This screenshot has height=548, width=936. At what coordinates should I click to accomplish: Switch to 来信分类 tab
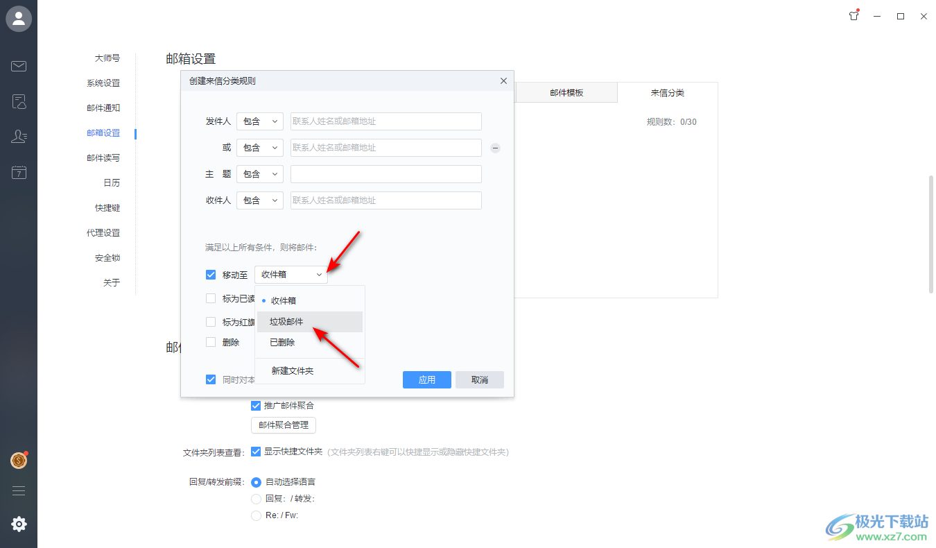[667, 92]
